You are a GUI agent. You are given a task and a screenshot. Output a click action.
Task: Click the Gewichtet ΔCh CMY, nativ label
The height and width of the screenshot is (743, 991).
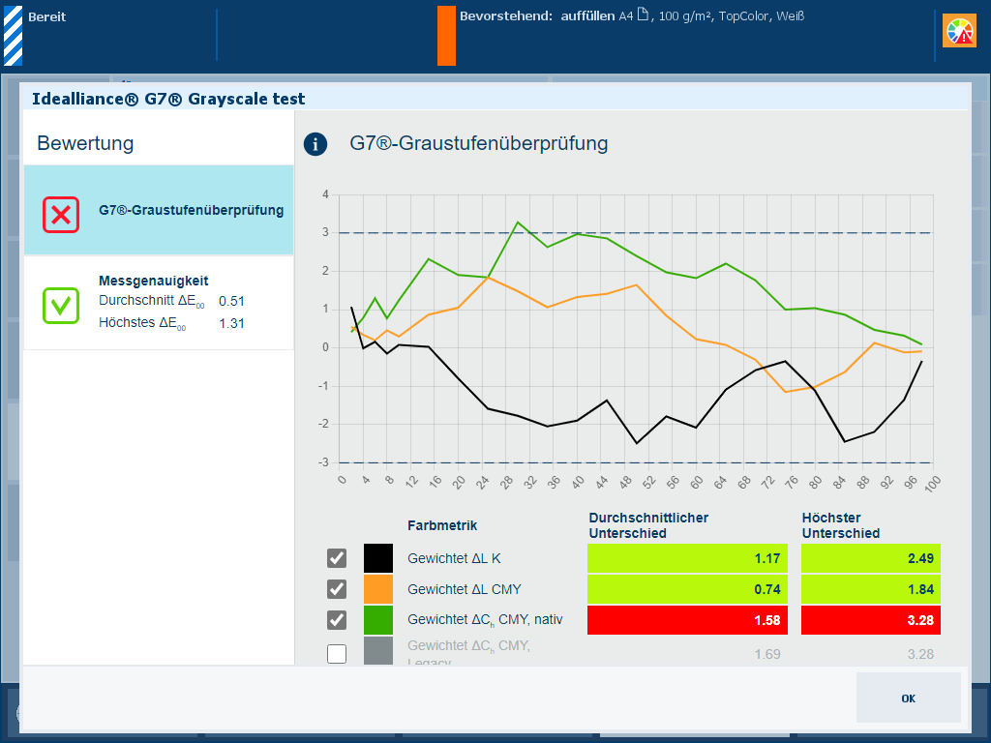tap(485, 620)
